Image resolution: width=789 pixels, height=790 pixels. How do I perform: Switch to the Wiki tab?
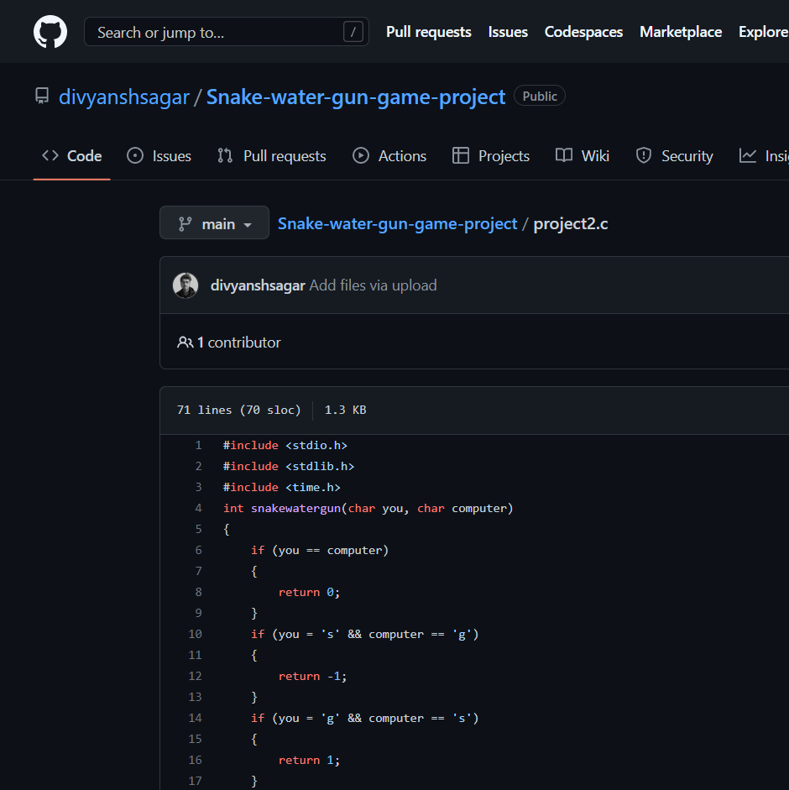coord(583,155)
